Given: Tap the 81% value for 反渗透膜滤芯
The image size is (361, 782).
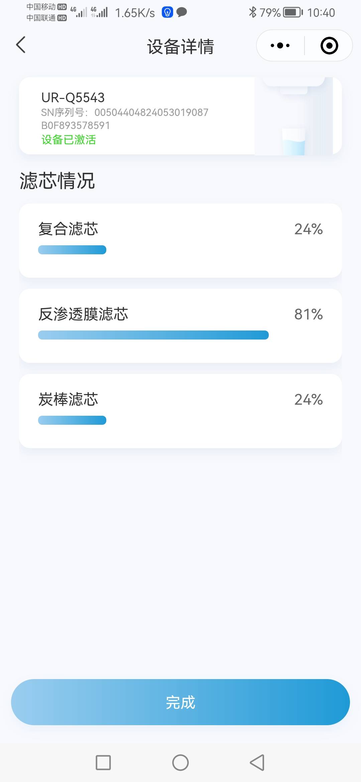Looking at the screenshot, I should click(x=308, y=314).
